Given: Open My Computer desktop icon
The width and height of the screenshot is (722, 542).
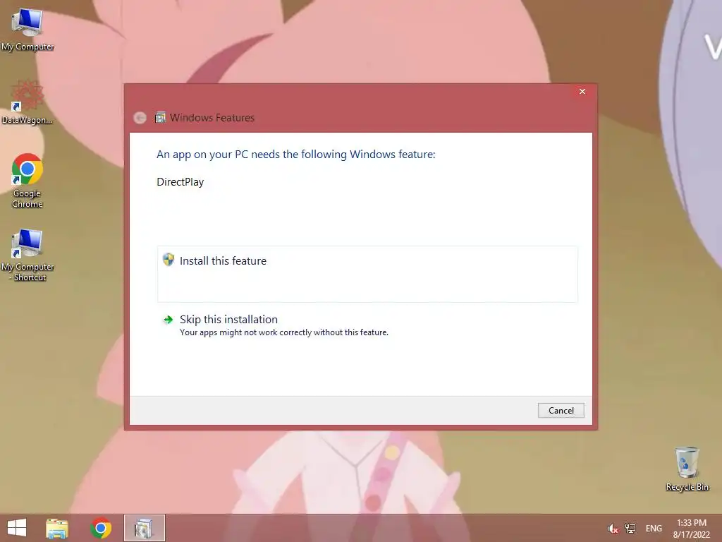Looking at the screenshot, I should pyautogui.click(x=27, y=30).
